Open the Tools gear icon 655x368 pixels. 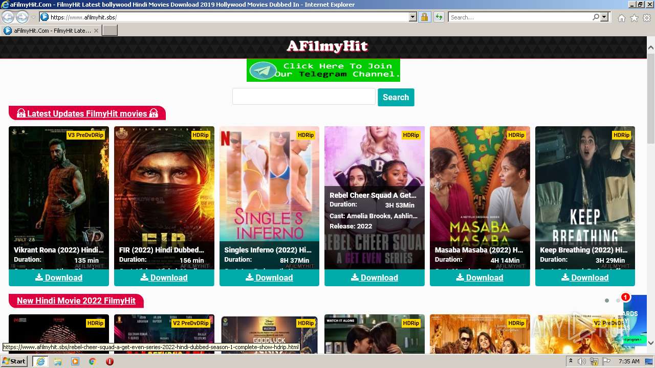(647, 18)
